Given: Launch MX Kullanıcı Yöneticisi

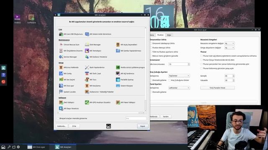Looking at the screenshot, I should pos(96,57).
